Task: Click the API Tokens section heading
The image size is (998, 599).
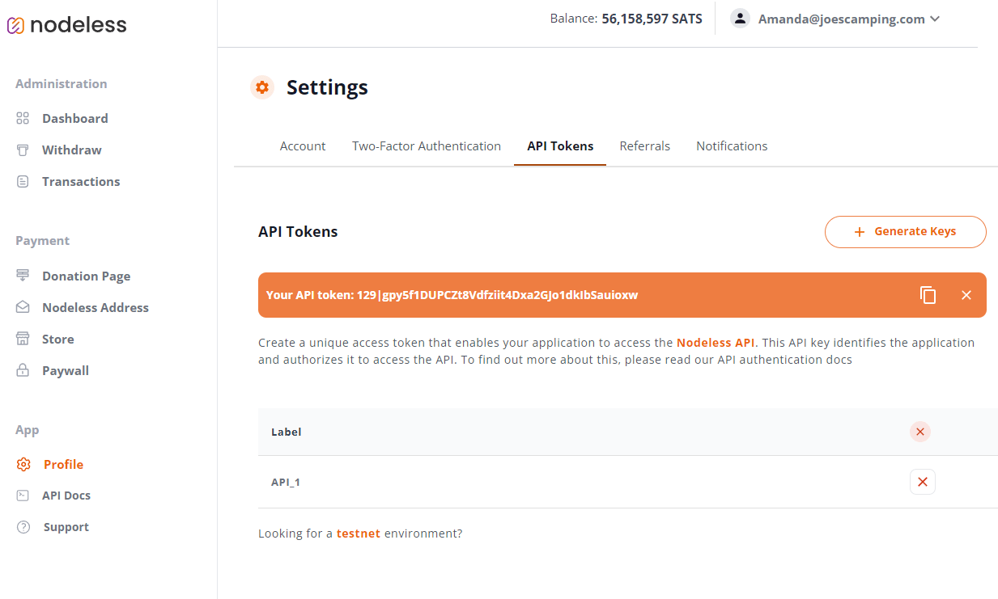Action: tap(298, 231)
